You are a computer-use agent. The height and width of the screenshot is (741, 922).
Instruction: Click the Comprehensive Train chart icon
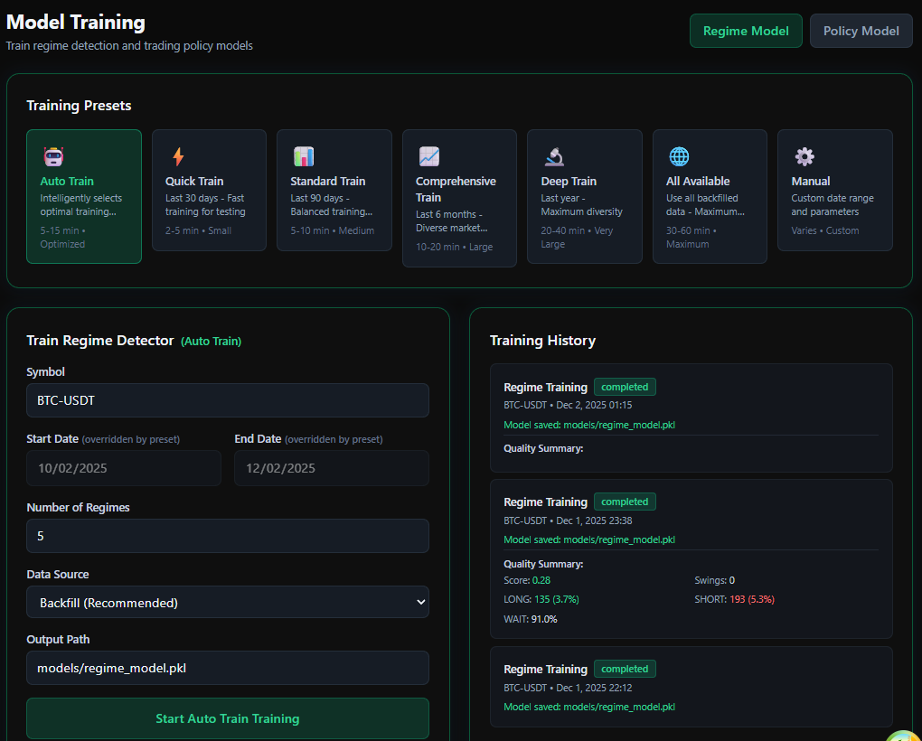428,156
